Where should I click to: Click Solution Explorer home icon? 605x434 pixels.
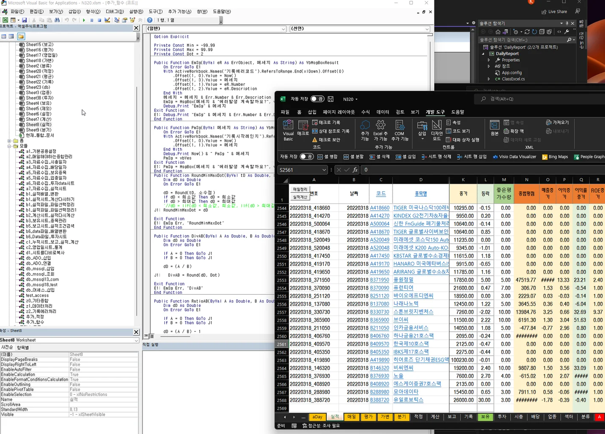498,32
